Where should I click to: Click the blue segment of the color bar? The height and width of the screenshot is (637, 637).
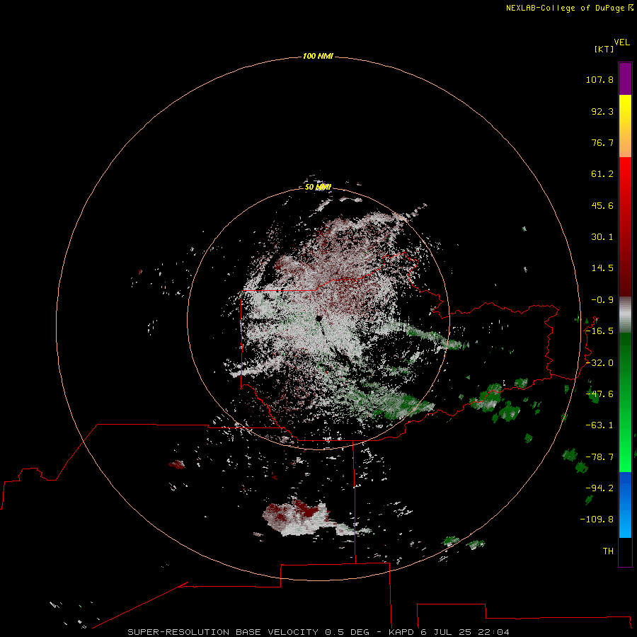point(625,505)
